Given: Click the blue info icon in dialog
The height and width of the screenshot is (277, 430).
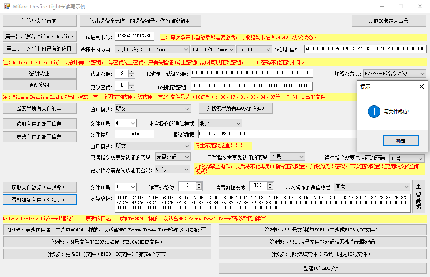Looking at the screenshot, I should tap(374, 112).
